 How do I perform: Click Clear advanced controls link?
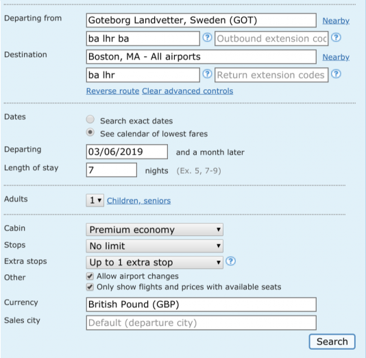pos(187,91)
